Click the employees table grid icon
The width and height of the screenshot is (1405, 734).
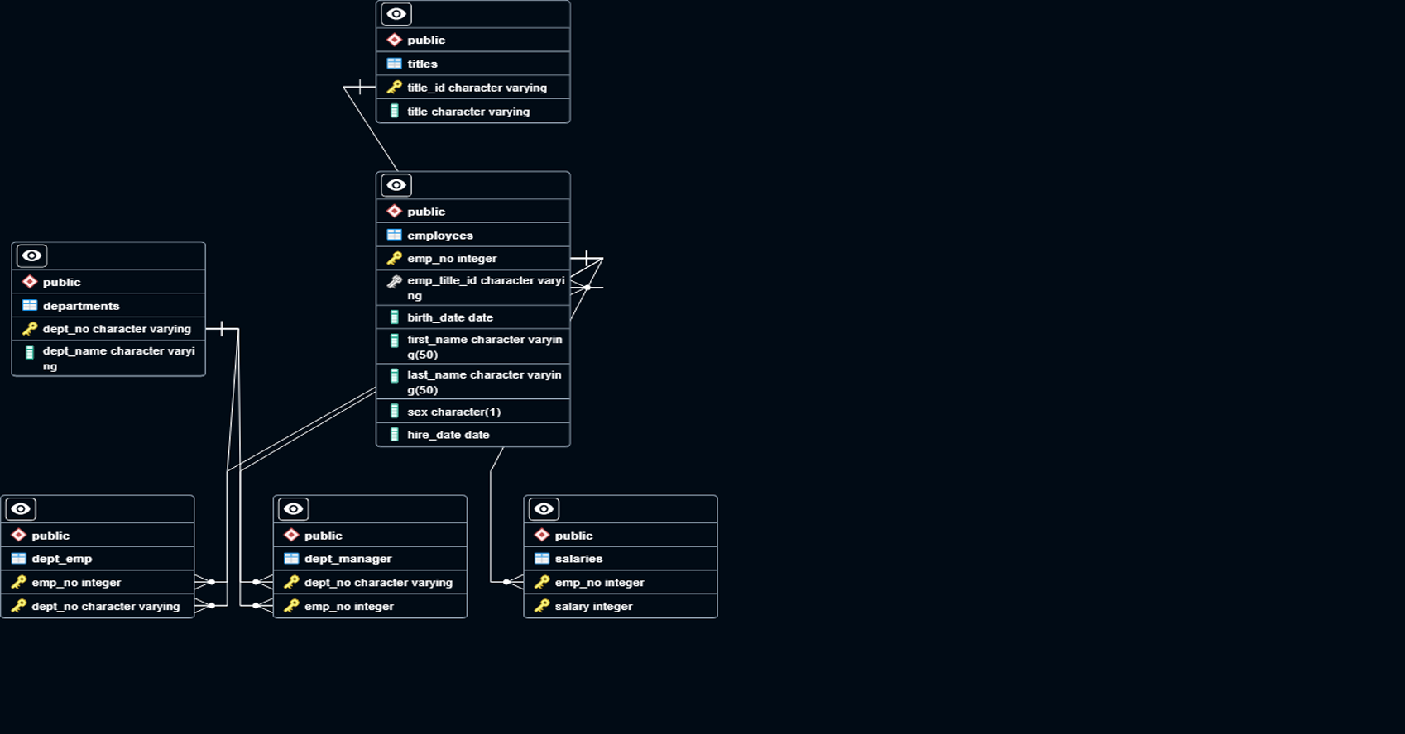pos(395,236)
